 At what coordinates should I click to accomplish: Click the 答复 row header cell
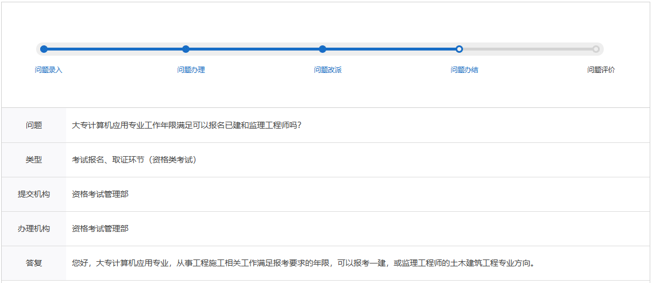point(34,263)
